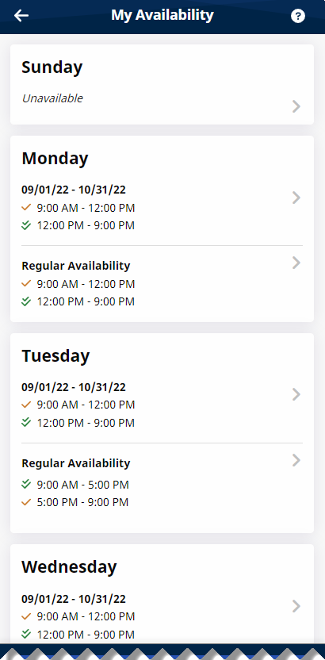This screenshot has height=660, width=325.
Task: Click Monday's green double-check for 12:00 PM - 9:00 PM
Action: (26, 225)
